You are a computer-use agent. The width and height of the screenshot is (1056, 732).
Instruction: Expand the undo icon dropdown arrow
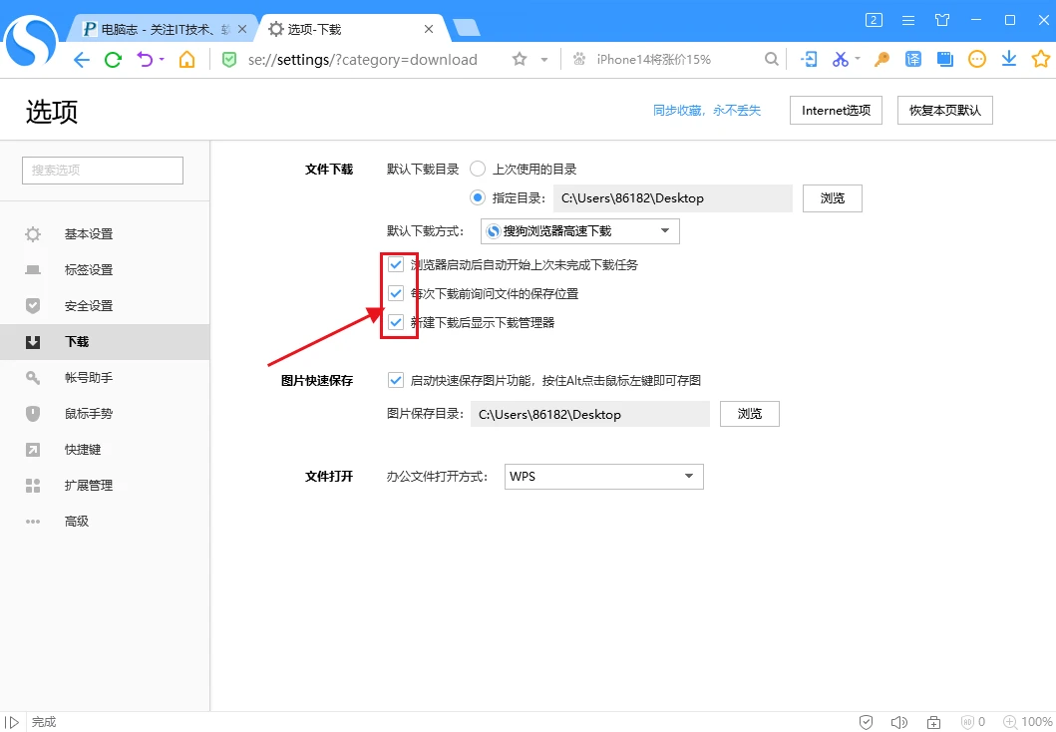(162, 59)
